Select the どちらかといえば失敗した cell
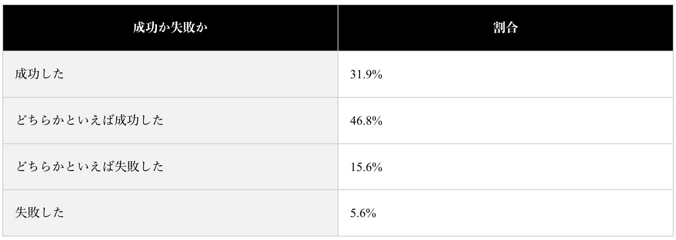The image size is (676, 240). (x=170, y=167)
